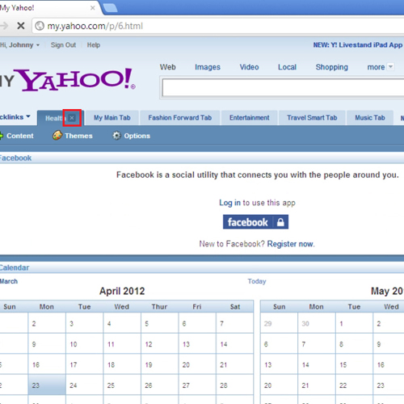Select Images search category
404x404 pixels.
[208, 67]
